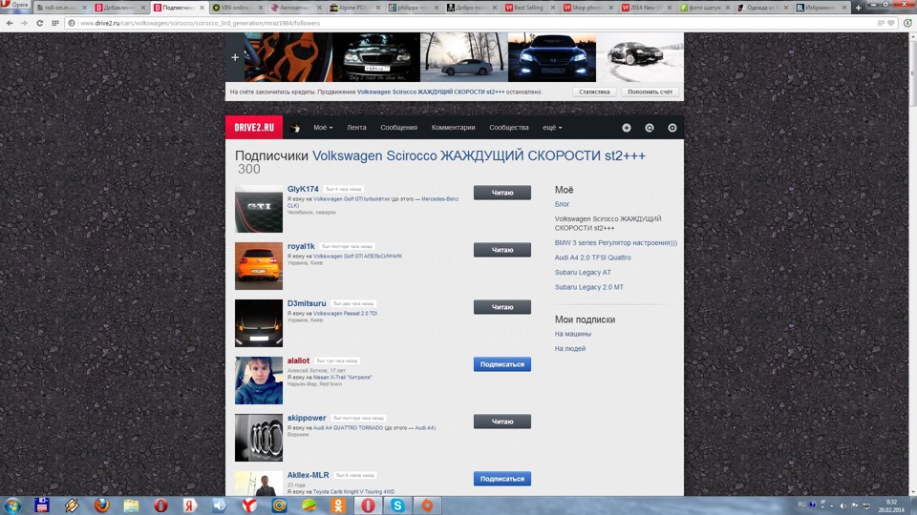This screenshot has height=515, width=917.
Task: Open Odnoklassniki orange icon in taskbar
Action: point(338,505)
